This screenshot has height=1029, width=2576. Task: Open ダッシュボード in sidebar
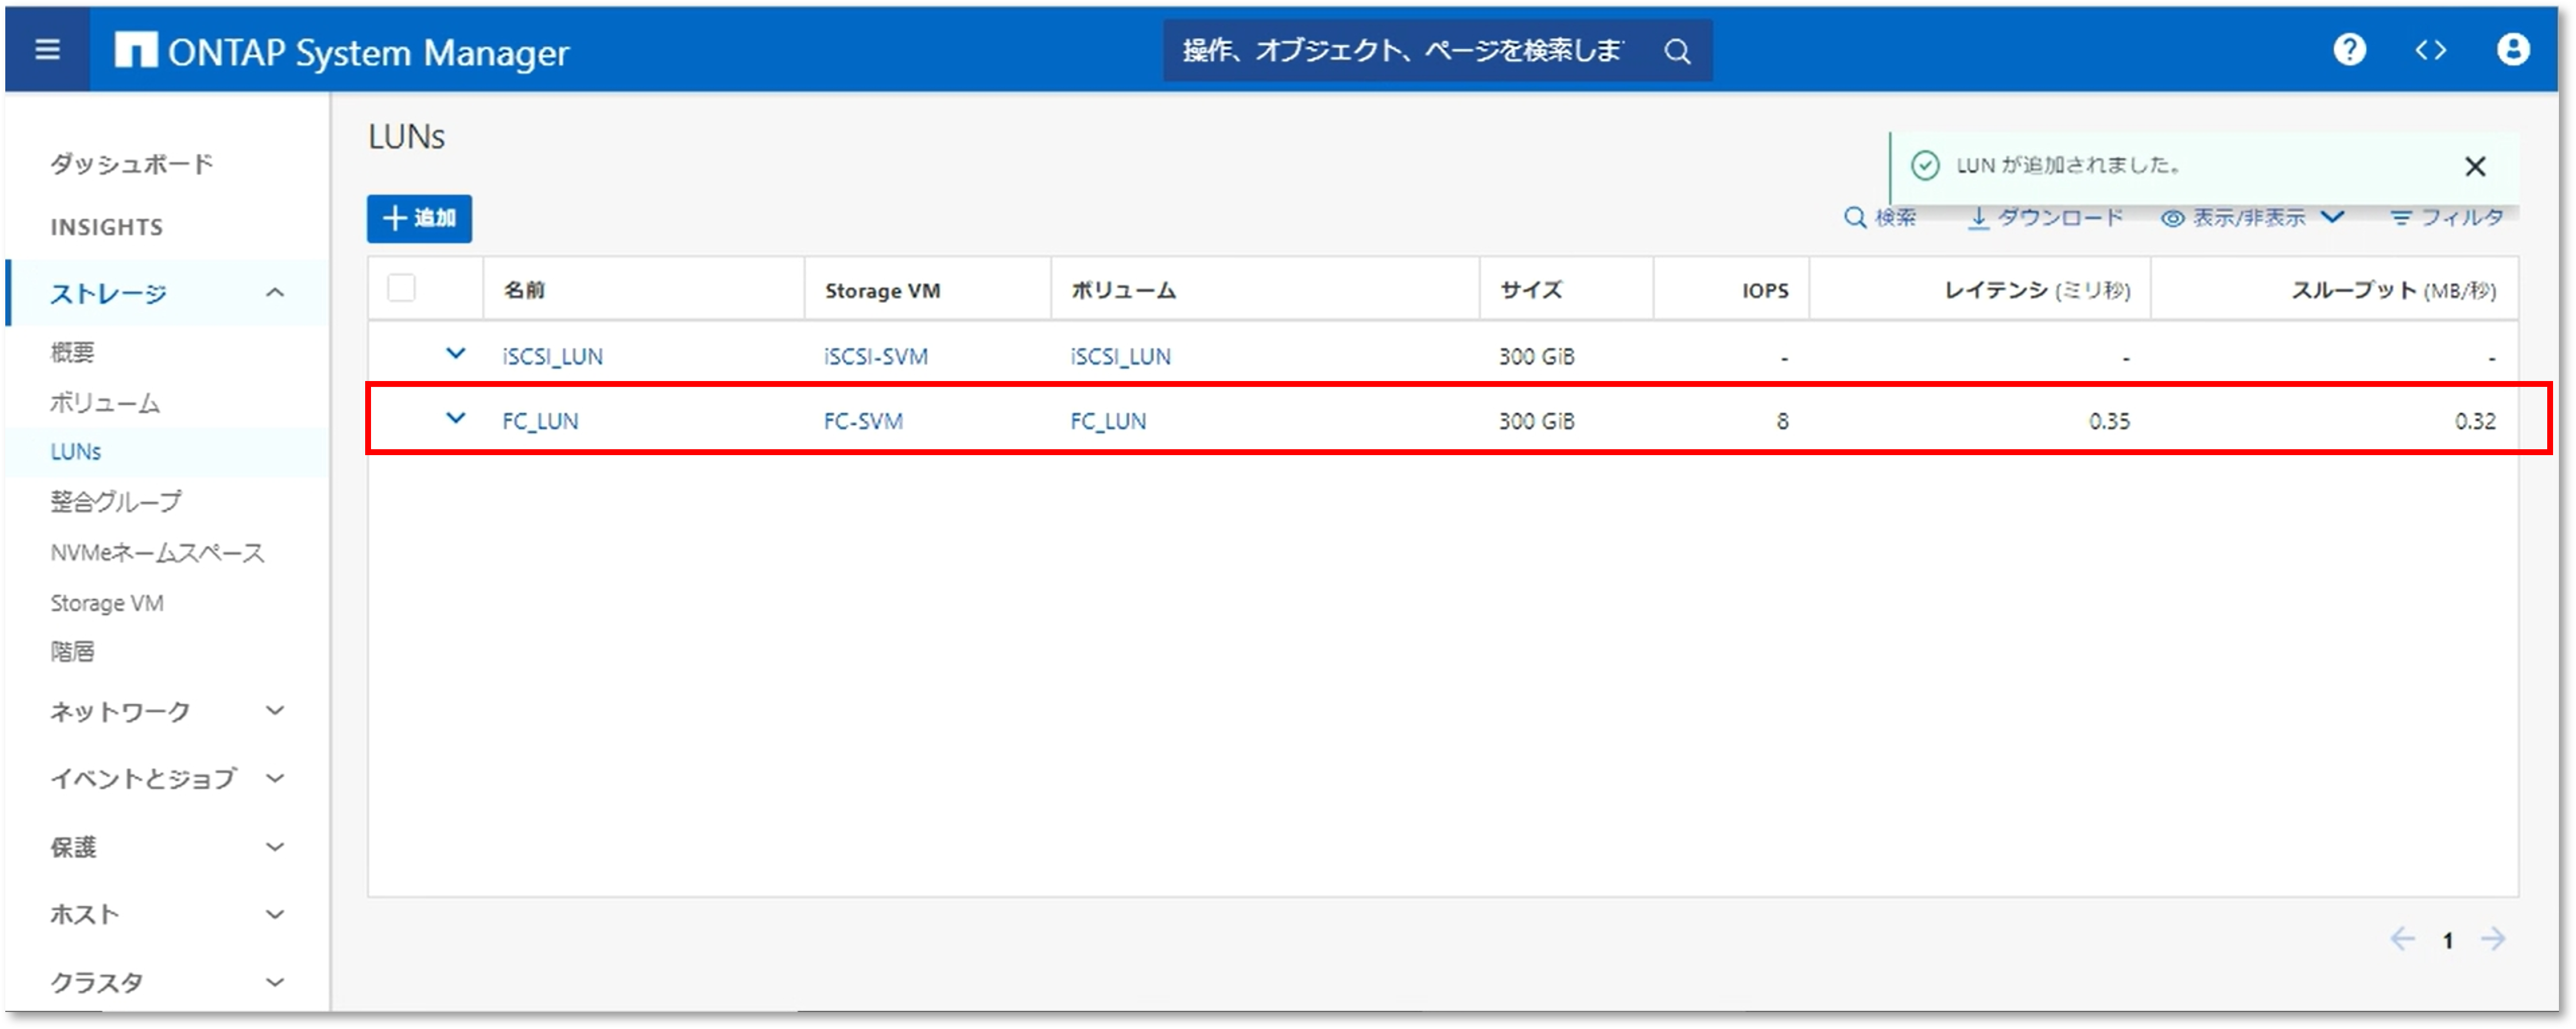click(x=132, y=163)
